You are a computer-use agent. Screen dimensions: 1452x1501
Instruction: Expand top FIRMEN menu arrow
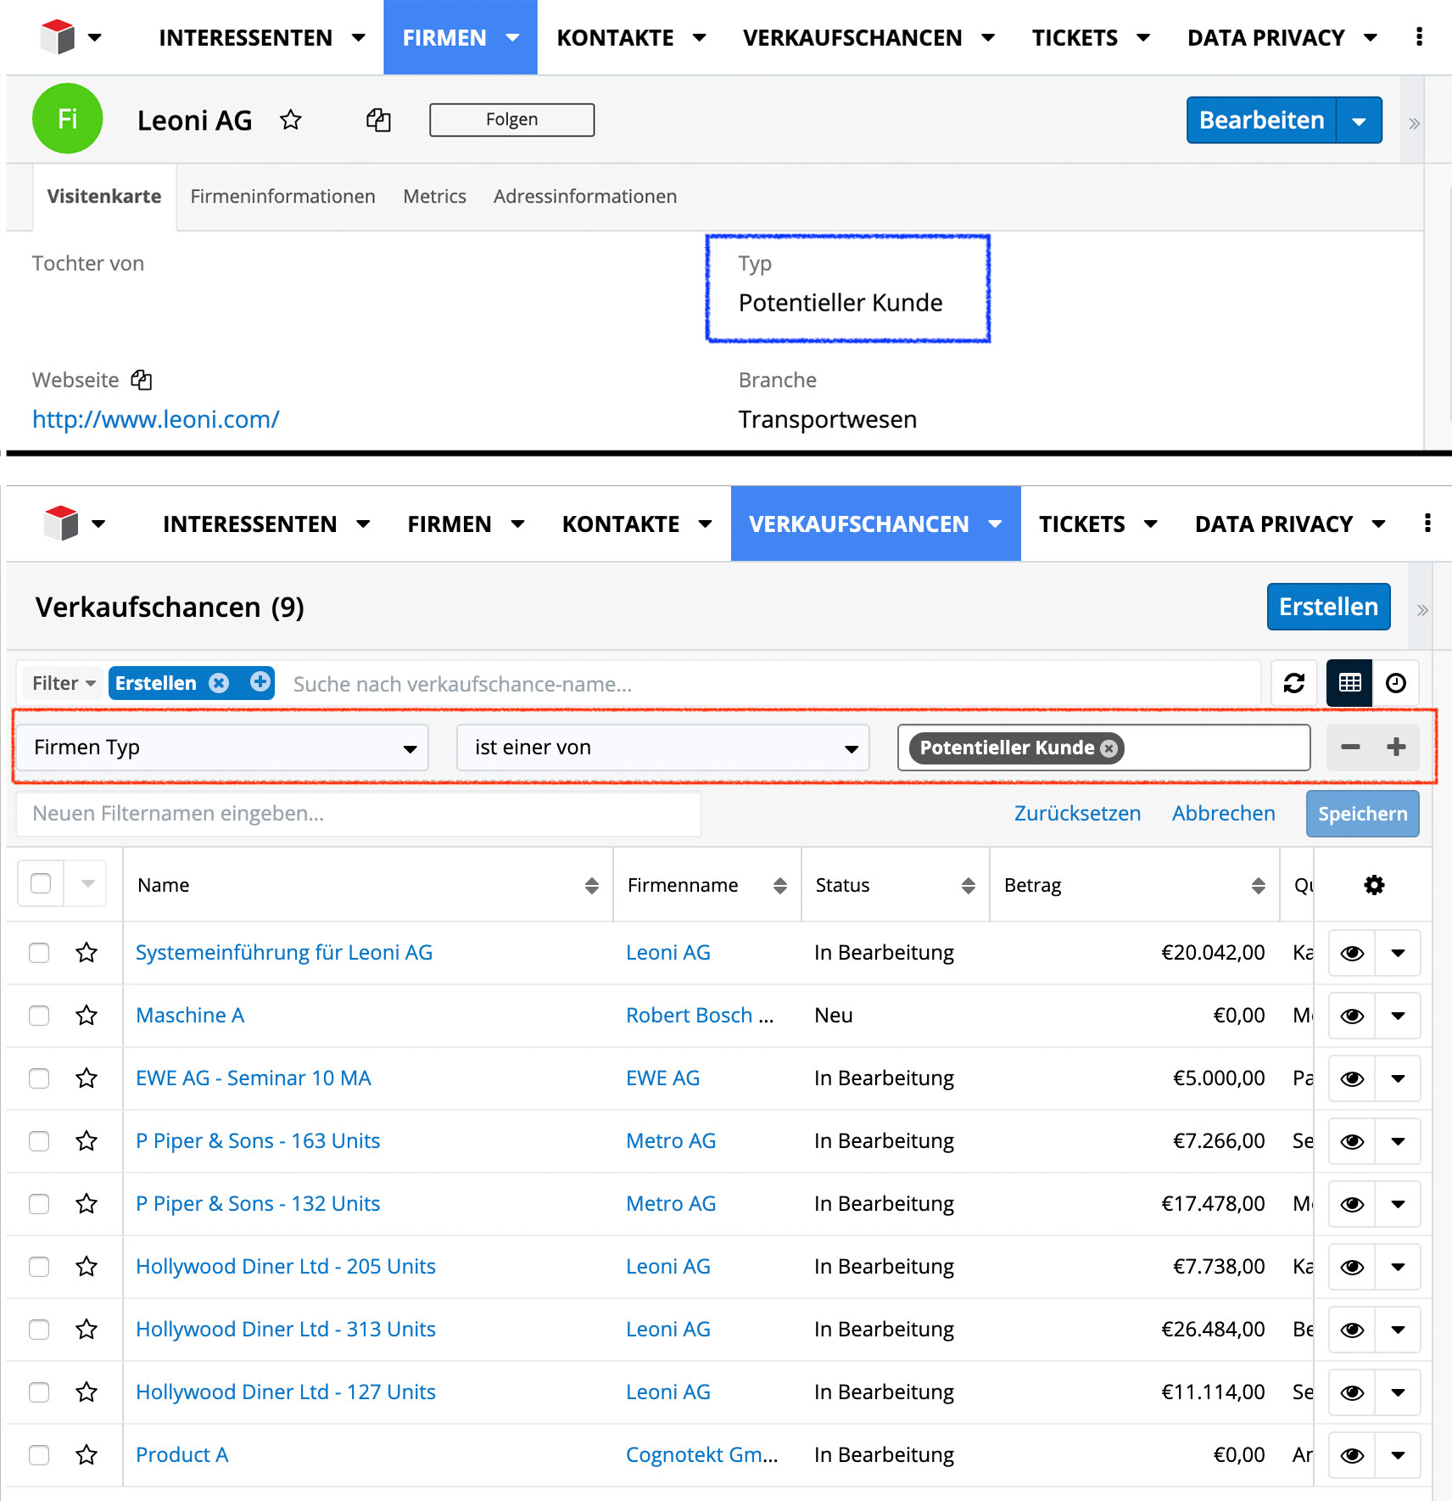tap(512, 37)
